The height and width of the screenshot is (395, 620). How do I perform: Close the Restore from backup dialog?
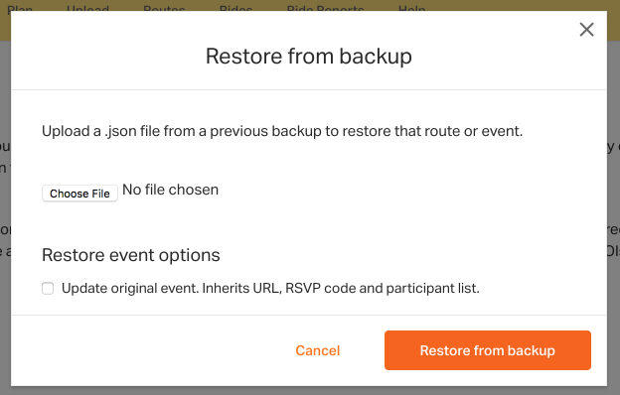(587, 30)
